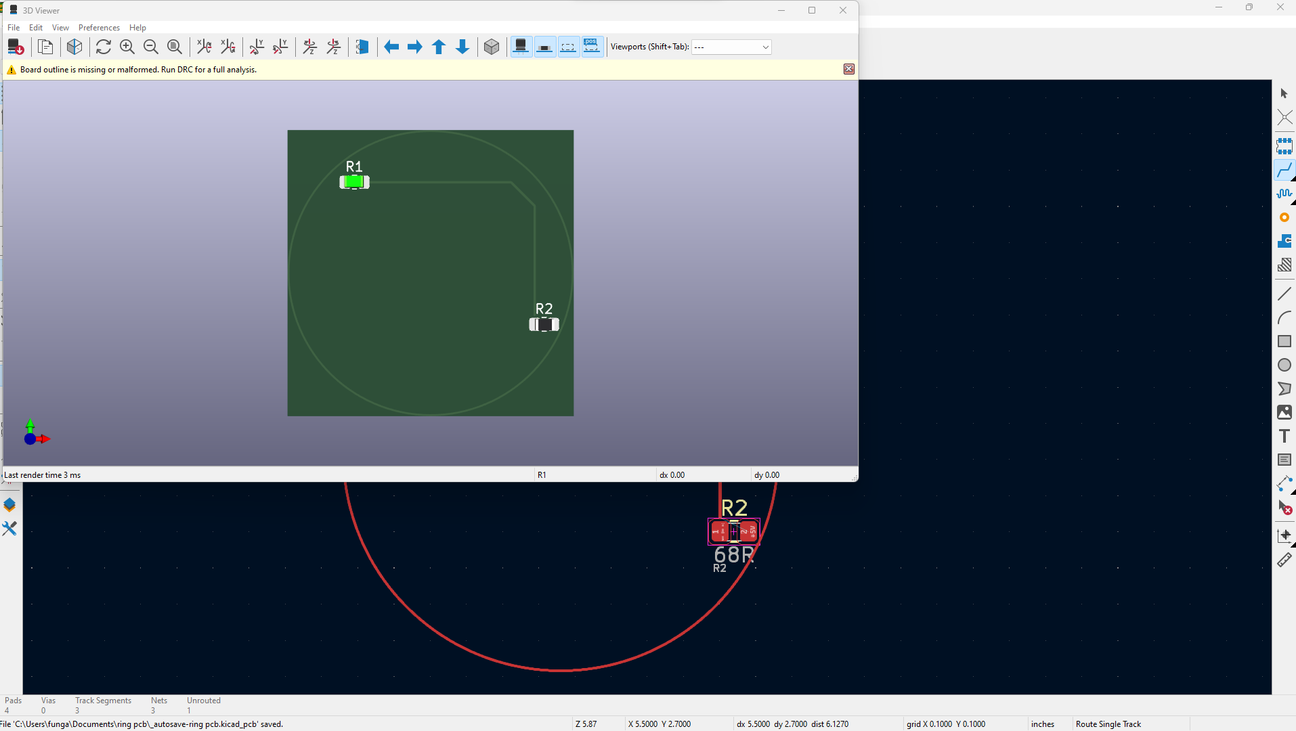Toggle orthographic projection cube button
Image resolution: width=1296 pixels, height=731 pixels.
492,47
